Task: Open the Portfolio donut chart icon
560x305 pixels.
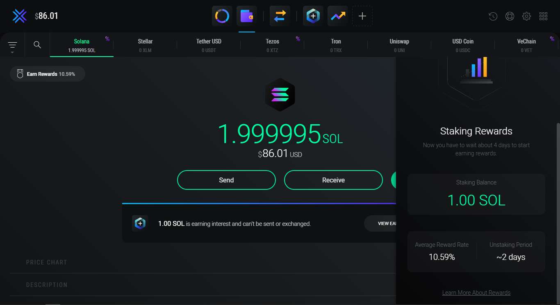Action: 222,16
